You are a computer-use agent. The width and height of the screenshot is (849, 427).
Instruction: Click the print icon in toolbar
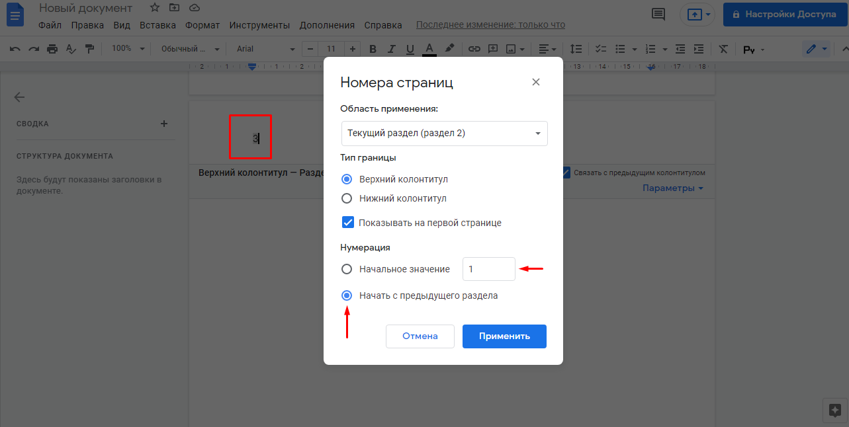pyautogui.click(x=52, y=49)
